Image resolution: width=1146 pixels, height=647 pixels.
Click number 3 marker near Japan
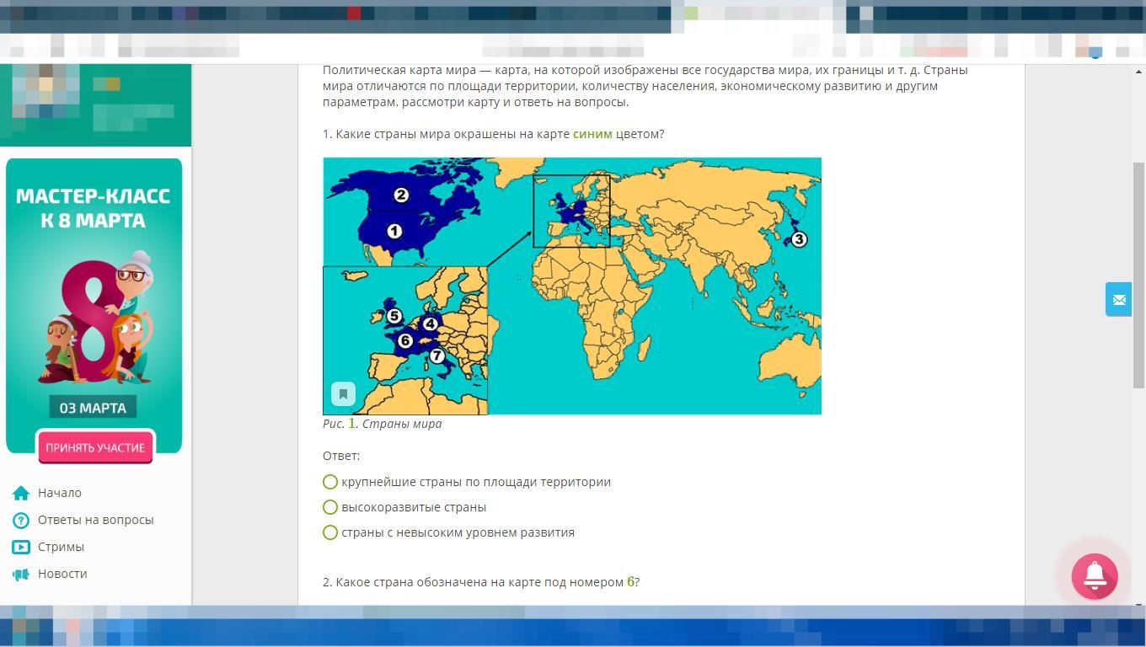[x=799, y=239]
